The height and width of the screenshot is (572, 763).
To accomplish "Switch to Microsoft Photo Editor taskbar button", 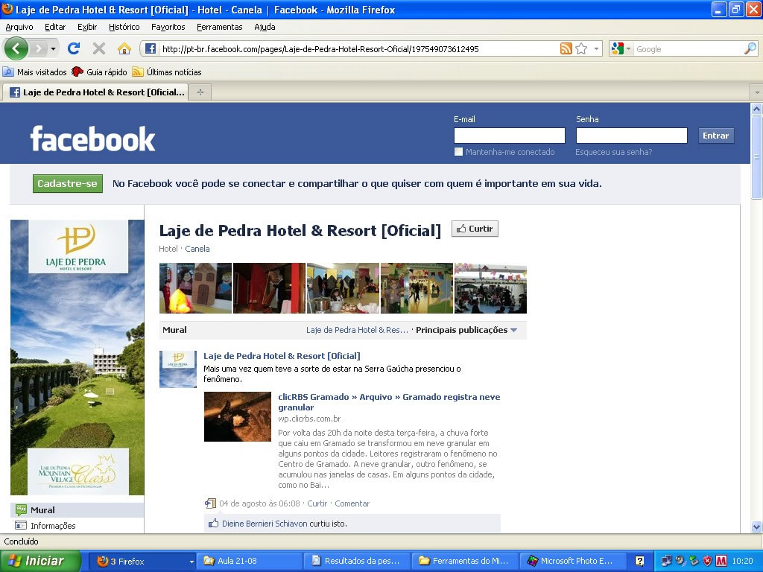I will pos(574,561).
